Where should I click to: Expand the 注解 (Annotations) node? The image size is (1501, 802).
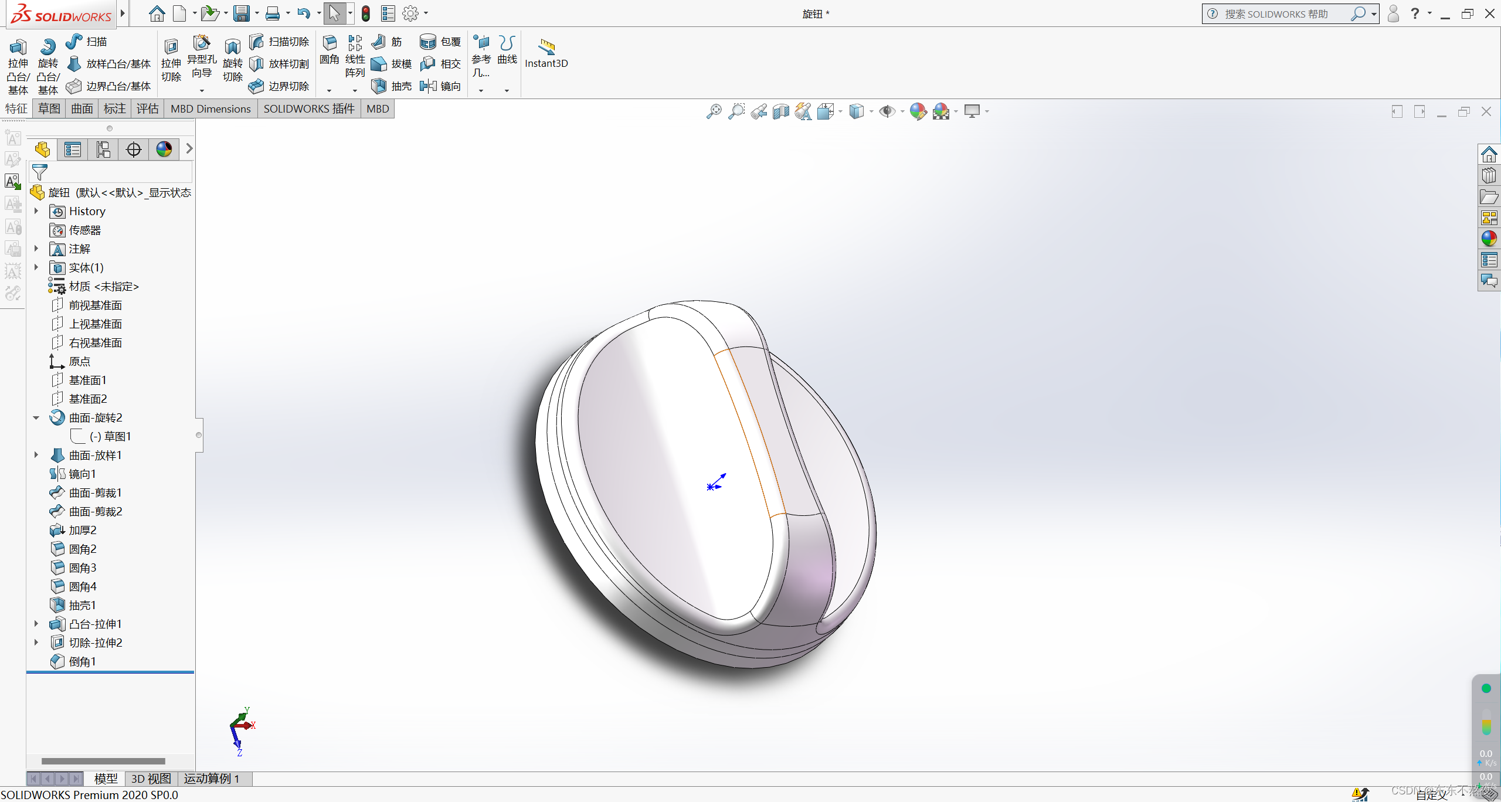[36, 249]
